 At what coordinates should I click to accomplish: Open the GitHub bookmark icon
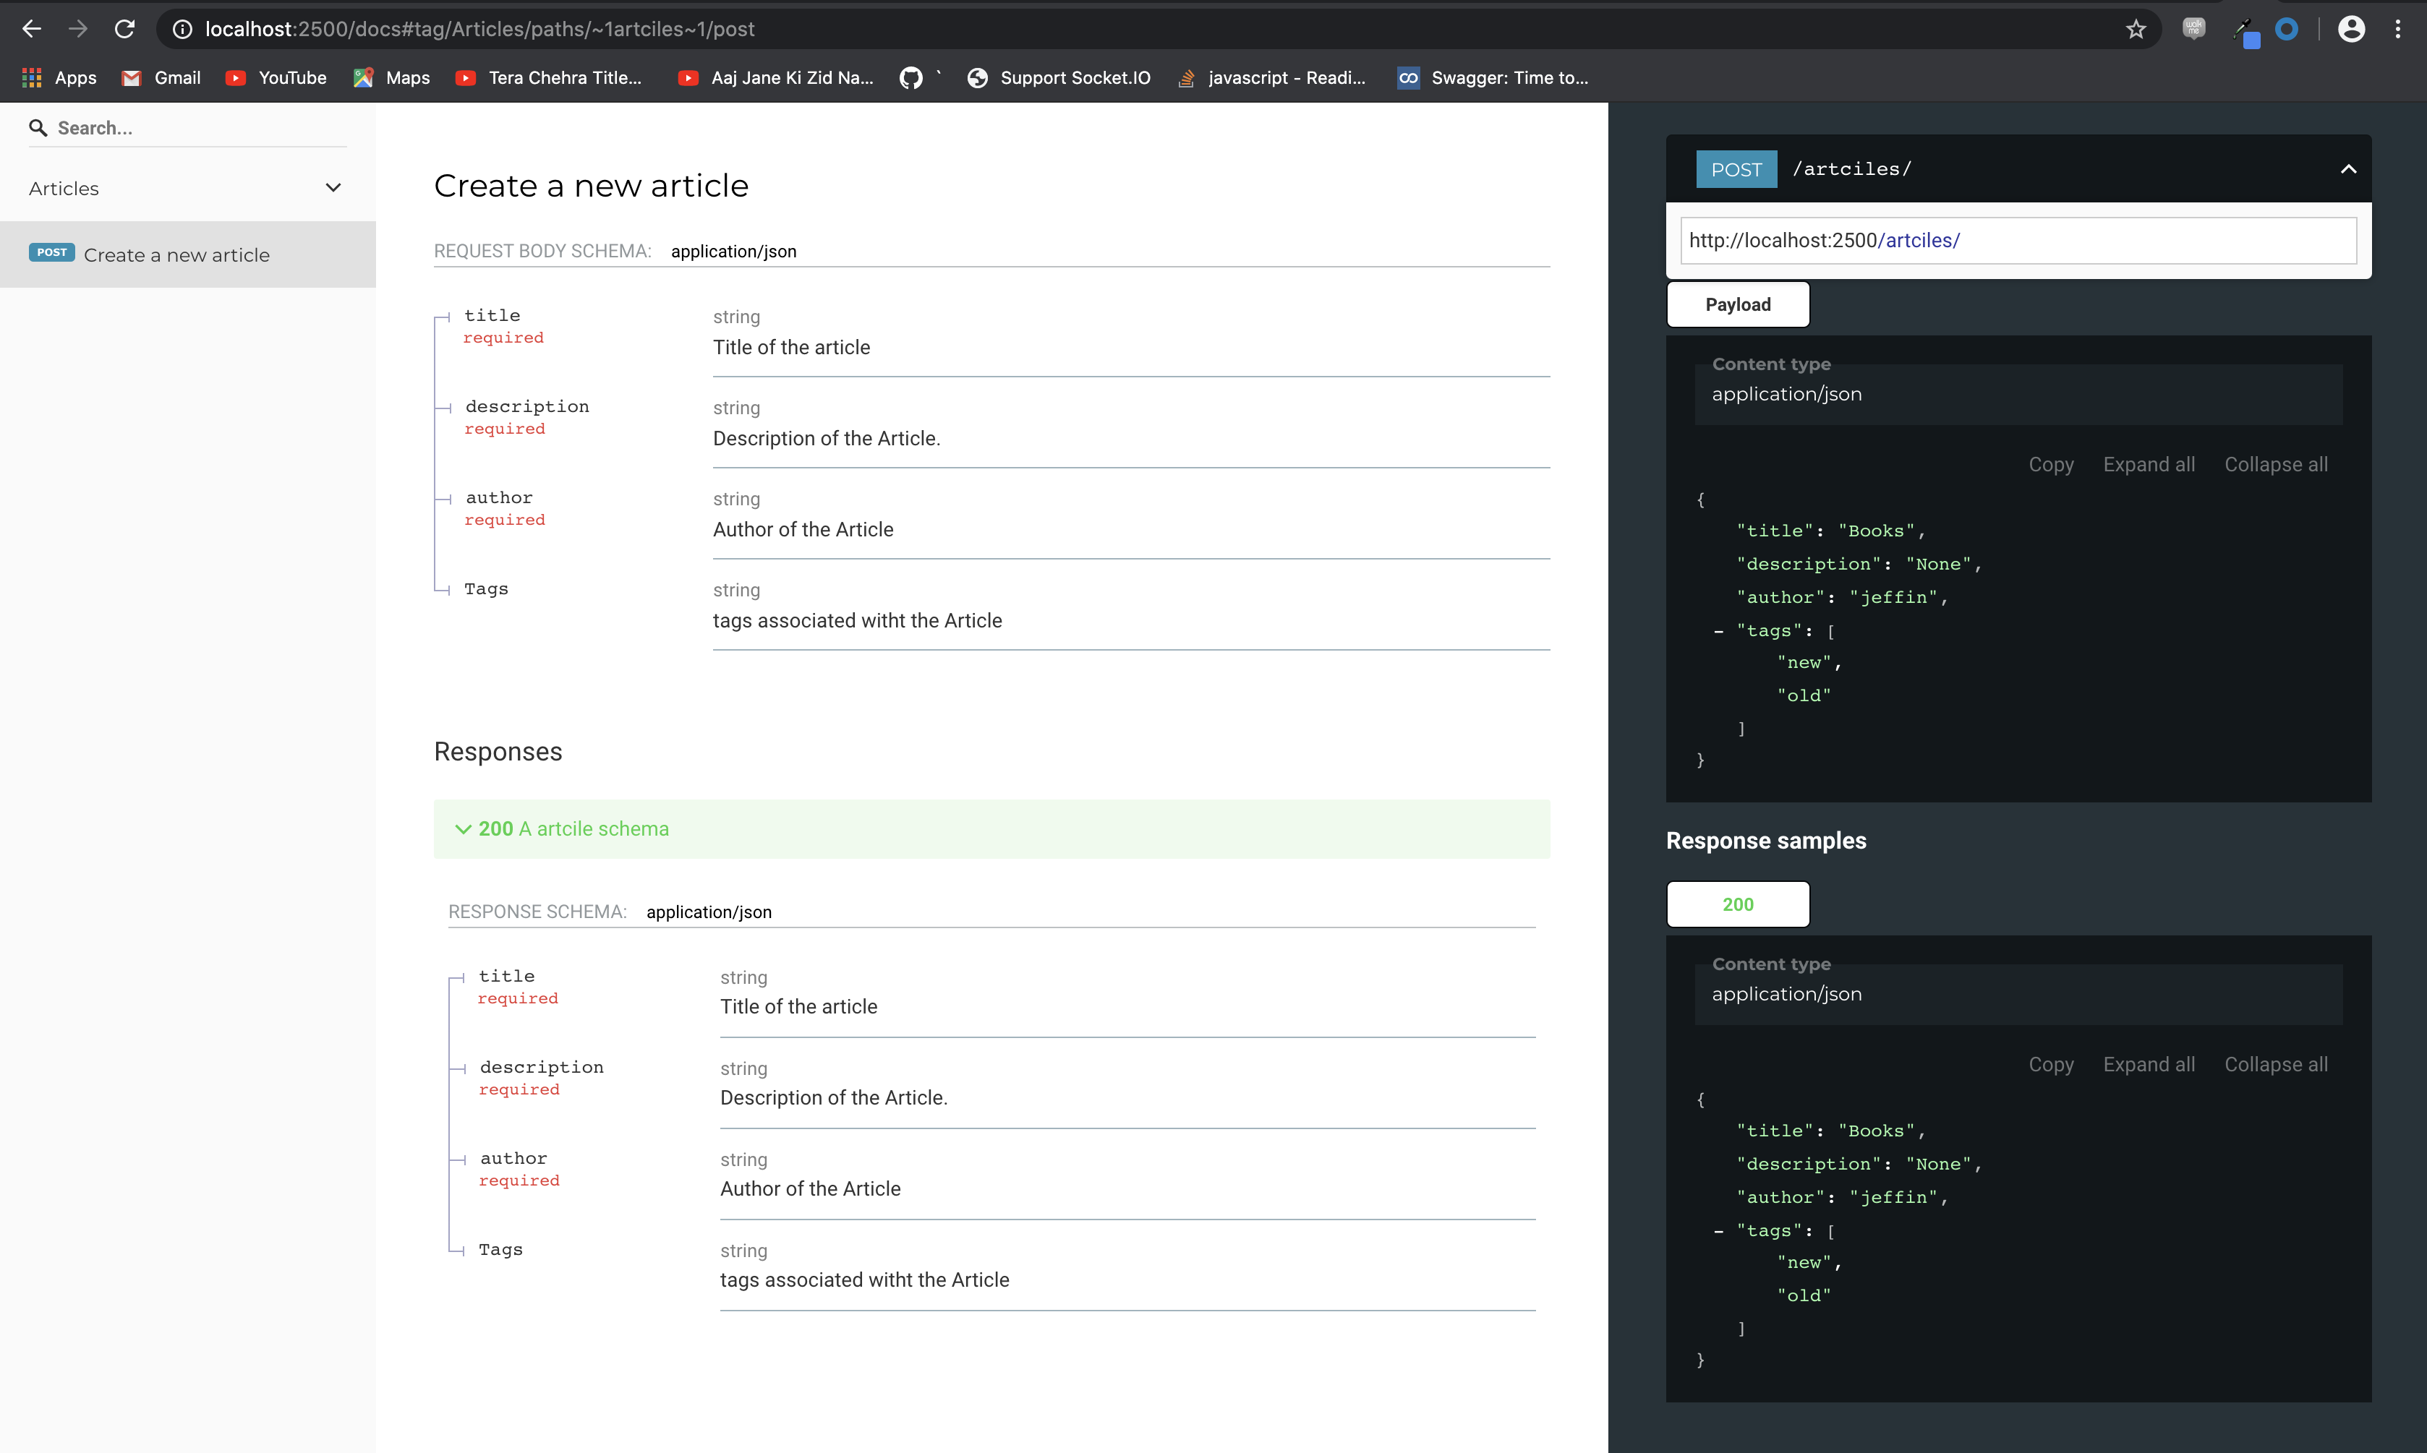pos(911,77)
